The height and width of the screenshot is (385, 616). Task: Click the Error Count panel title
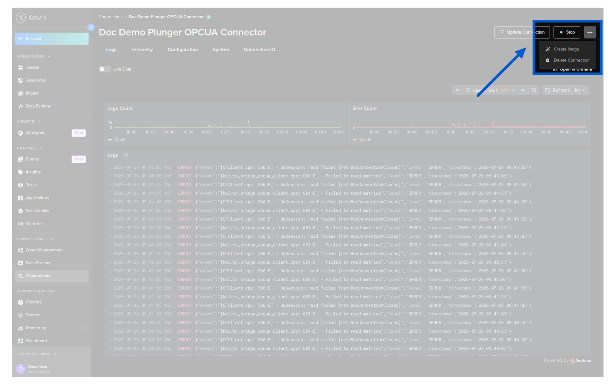pyautogui.click(x=364, y=108)
